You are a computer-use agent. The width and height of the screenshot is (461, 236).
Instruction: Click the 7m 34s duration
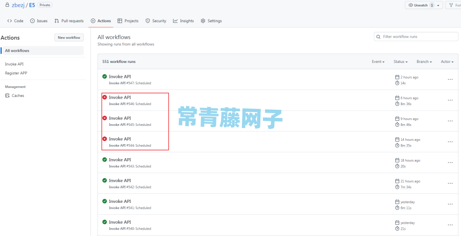coord(406,187)
